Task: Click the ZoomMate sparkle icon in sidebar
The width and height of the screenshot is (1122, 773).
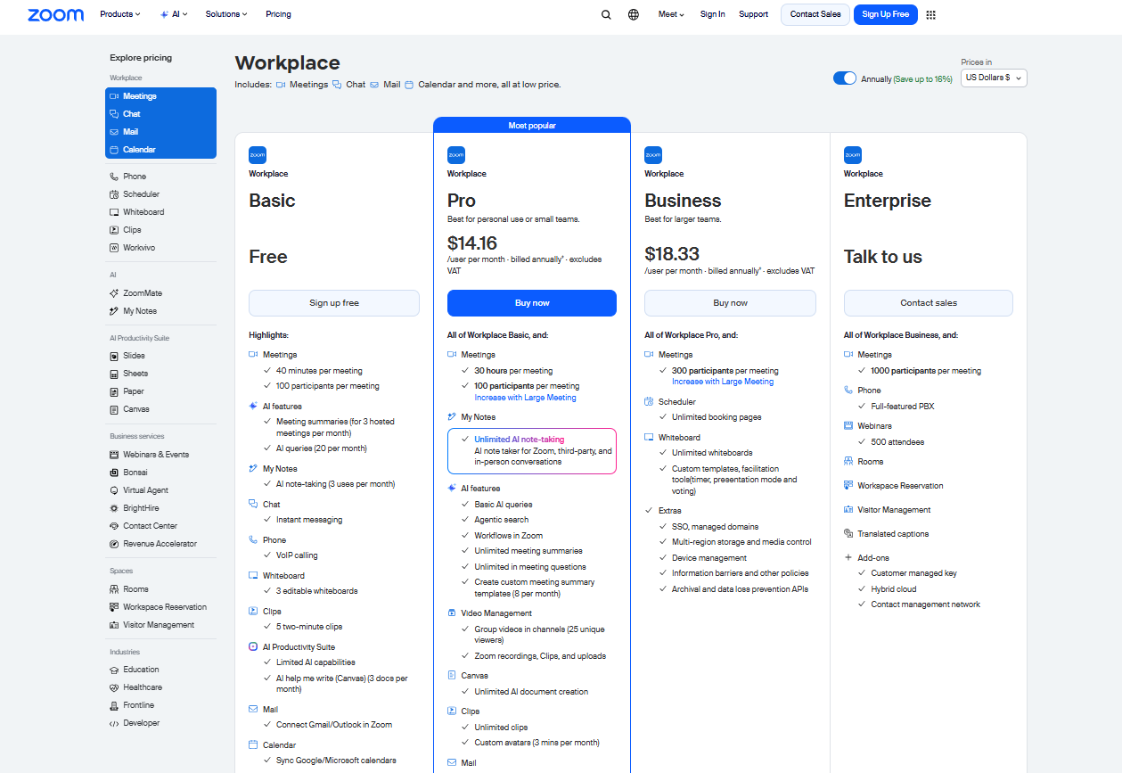Action: click(114, 293)
